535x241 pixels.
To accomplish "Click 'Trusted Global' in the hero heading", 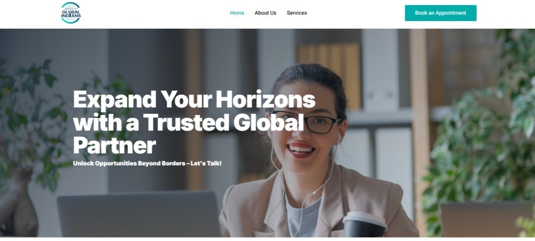I will tap(224, 123).
